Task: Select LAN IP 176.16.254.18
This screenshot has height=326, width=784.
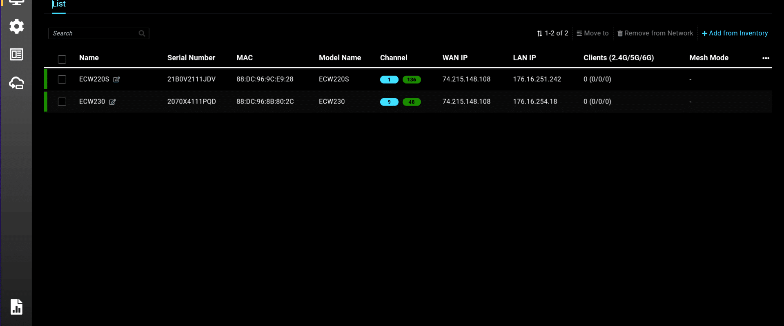Action: 535,102
